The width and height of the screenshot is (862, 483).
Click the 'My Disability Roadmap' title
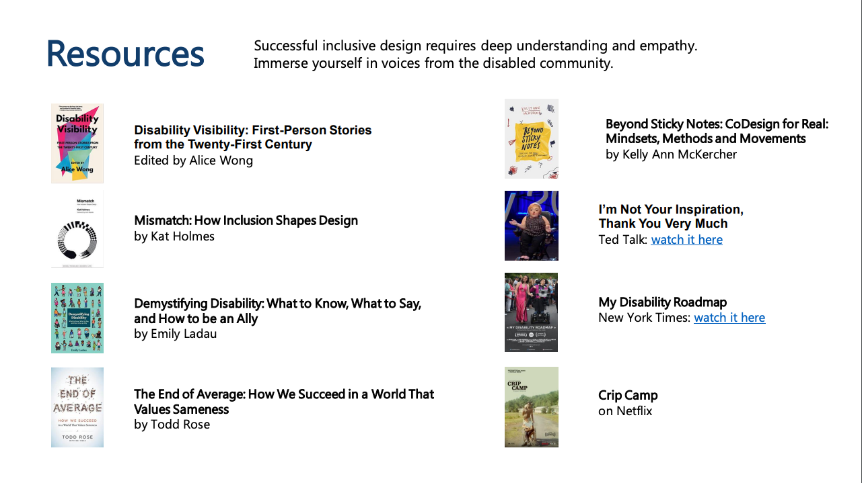point(663,302)
